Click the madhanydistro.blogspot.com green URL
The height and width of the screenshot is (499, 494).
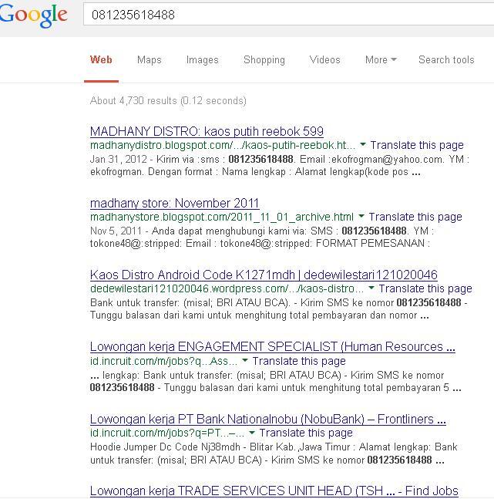223,145
